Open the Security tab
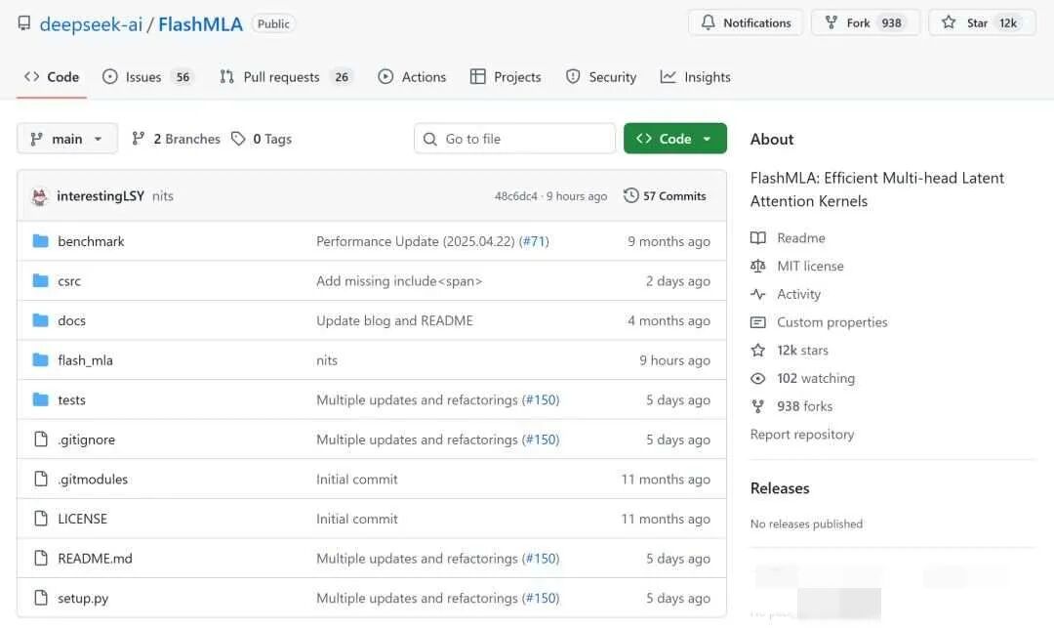This screenshot has width=1054, height=628. click(x=601, y=76)
